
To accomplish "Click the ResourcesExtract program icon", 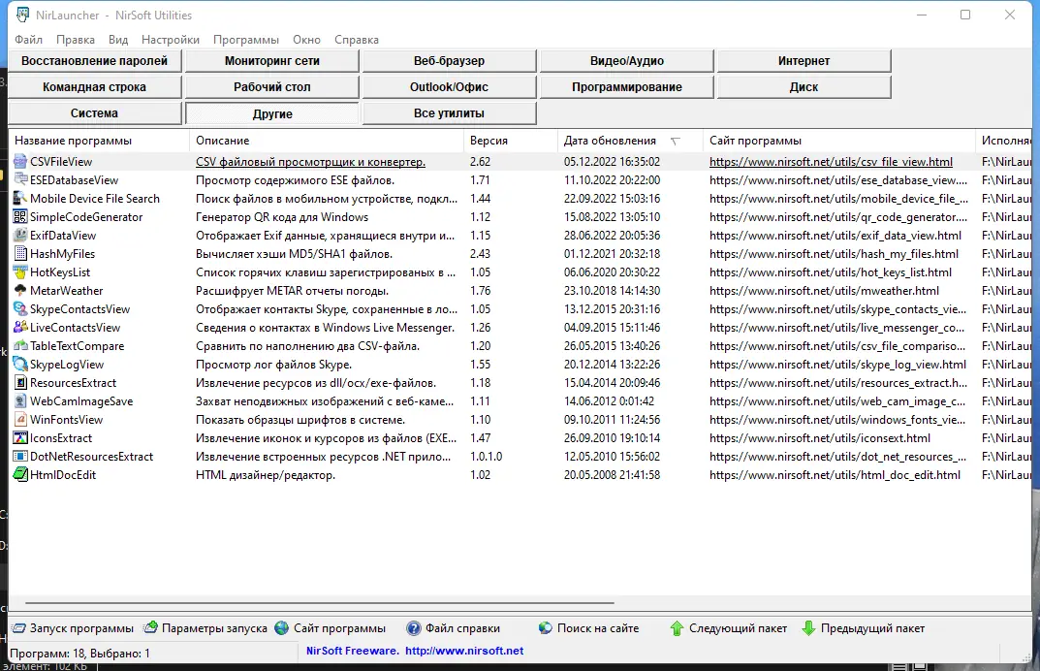I will [x=20, y=383].
